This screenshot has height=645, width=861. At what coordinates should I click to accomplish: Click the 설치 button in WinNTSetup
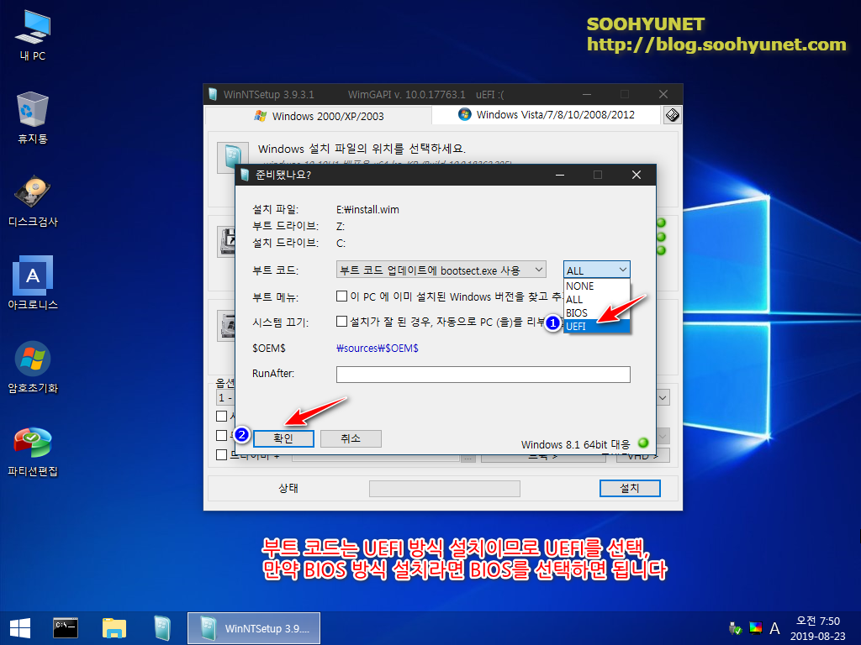coord(630,488)
